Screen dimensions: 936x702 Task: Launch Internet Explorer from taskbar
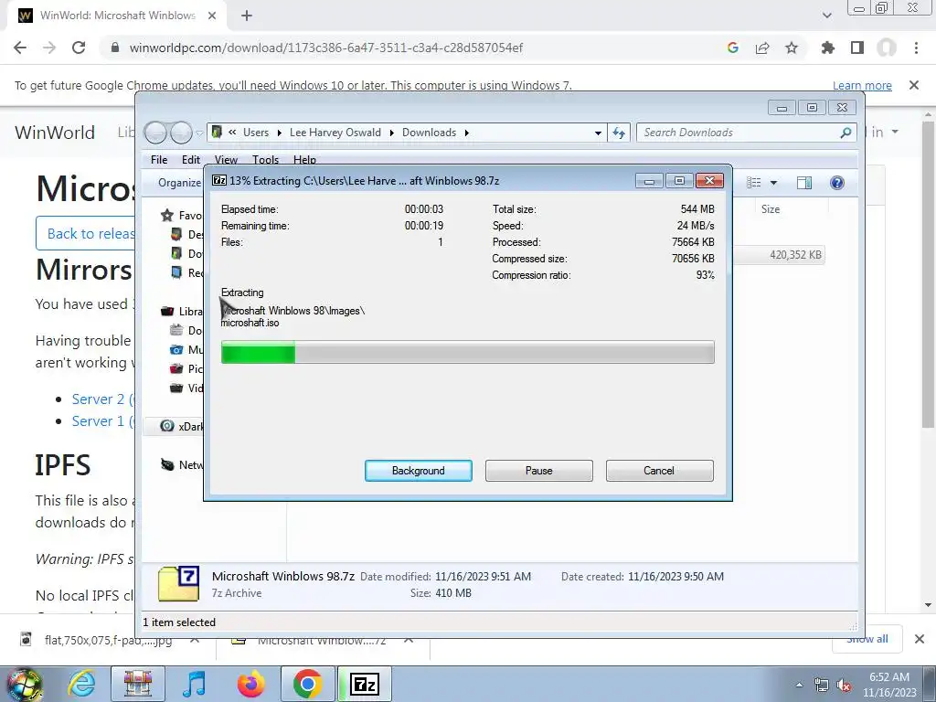pos(80,685)
